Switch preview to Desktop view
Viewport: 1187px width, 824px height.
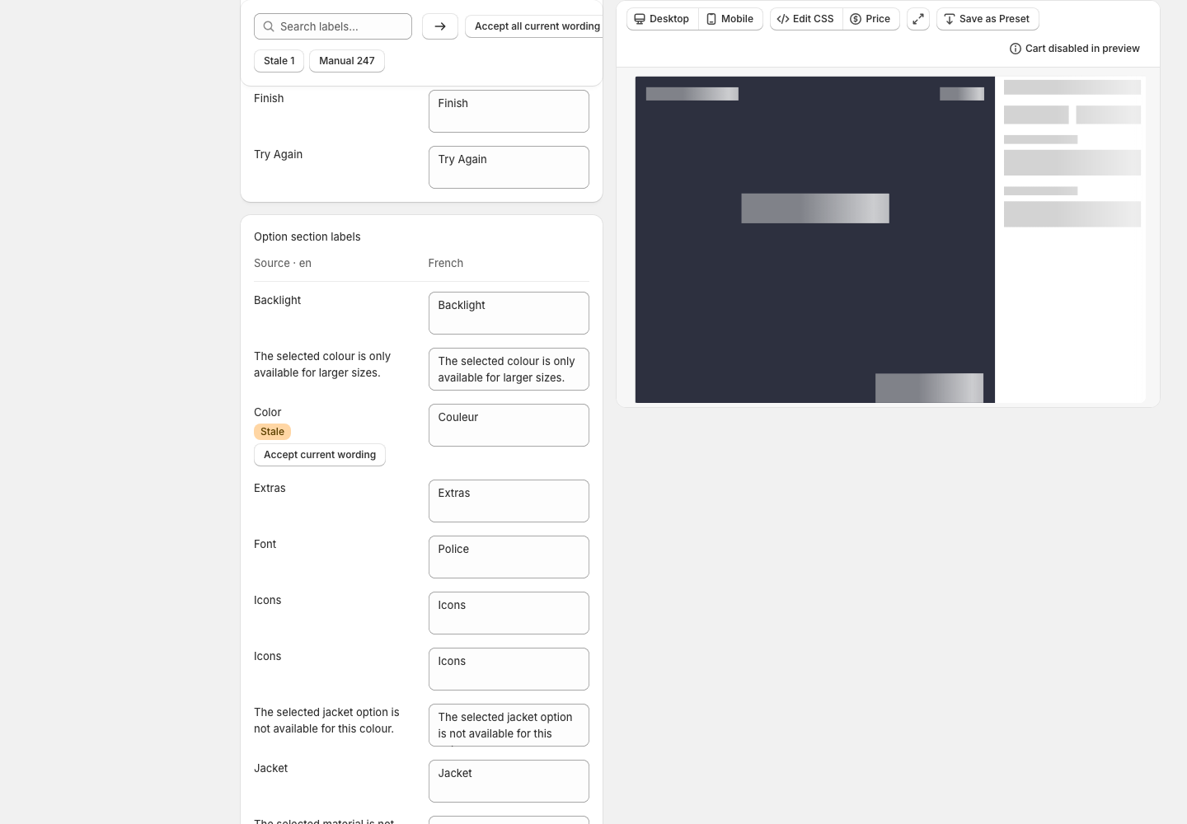(662, 19)
